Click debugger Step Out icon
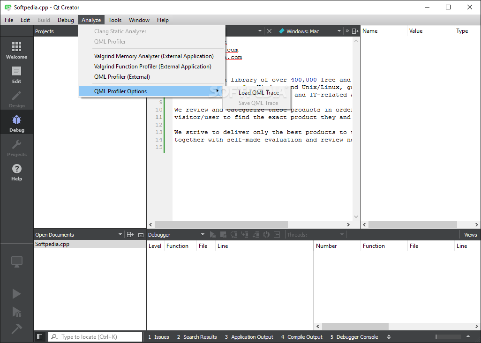Viewport: 481px width, 343px height. click(256, 235)
